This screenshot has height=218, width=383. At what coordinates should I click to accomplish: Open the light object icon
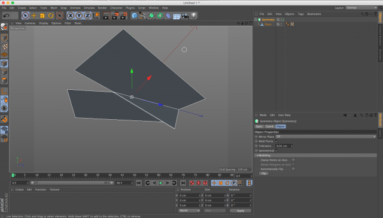194,16
